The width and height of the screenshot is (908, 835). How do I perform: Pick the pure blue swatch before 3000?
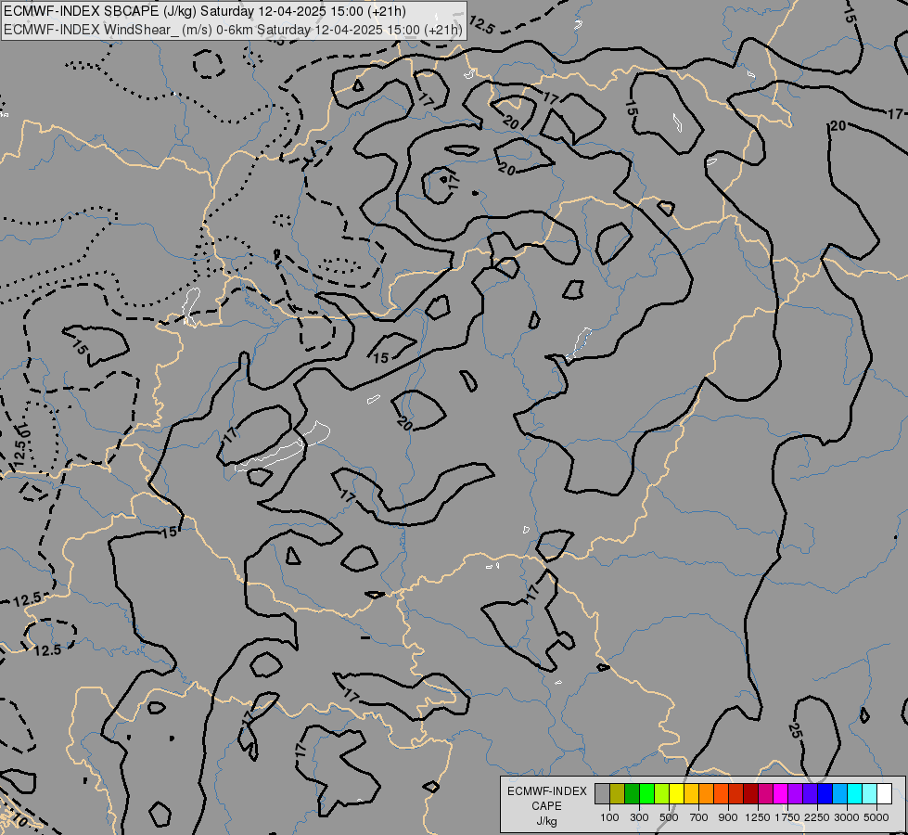pyautogui.click(x=825, y=794)
